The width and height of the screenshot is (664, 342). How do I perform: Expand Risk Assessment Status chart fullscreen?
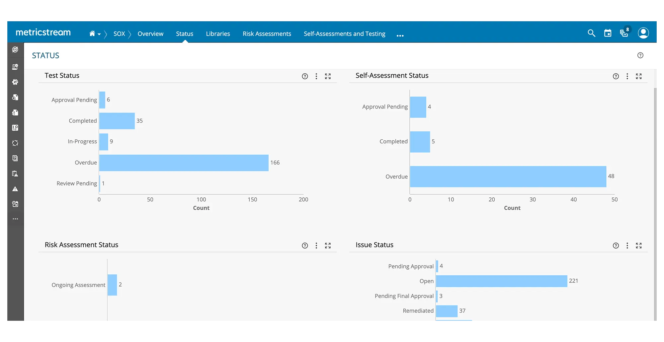(x=328, y=245)
